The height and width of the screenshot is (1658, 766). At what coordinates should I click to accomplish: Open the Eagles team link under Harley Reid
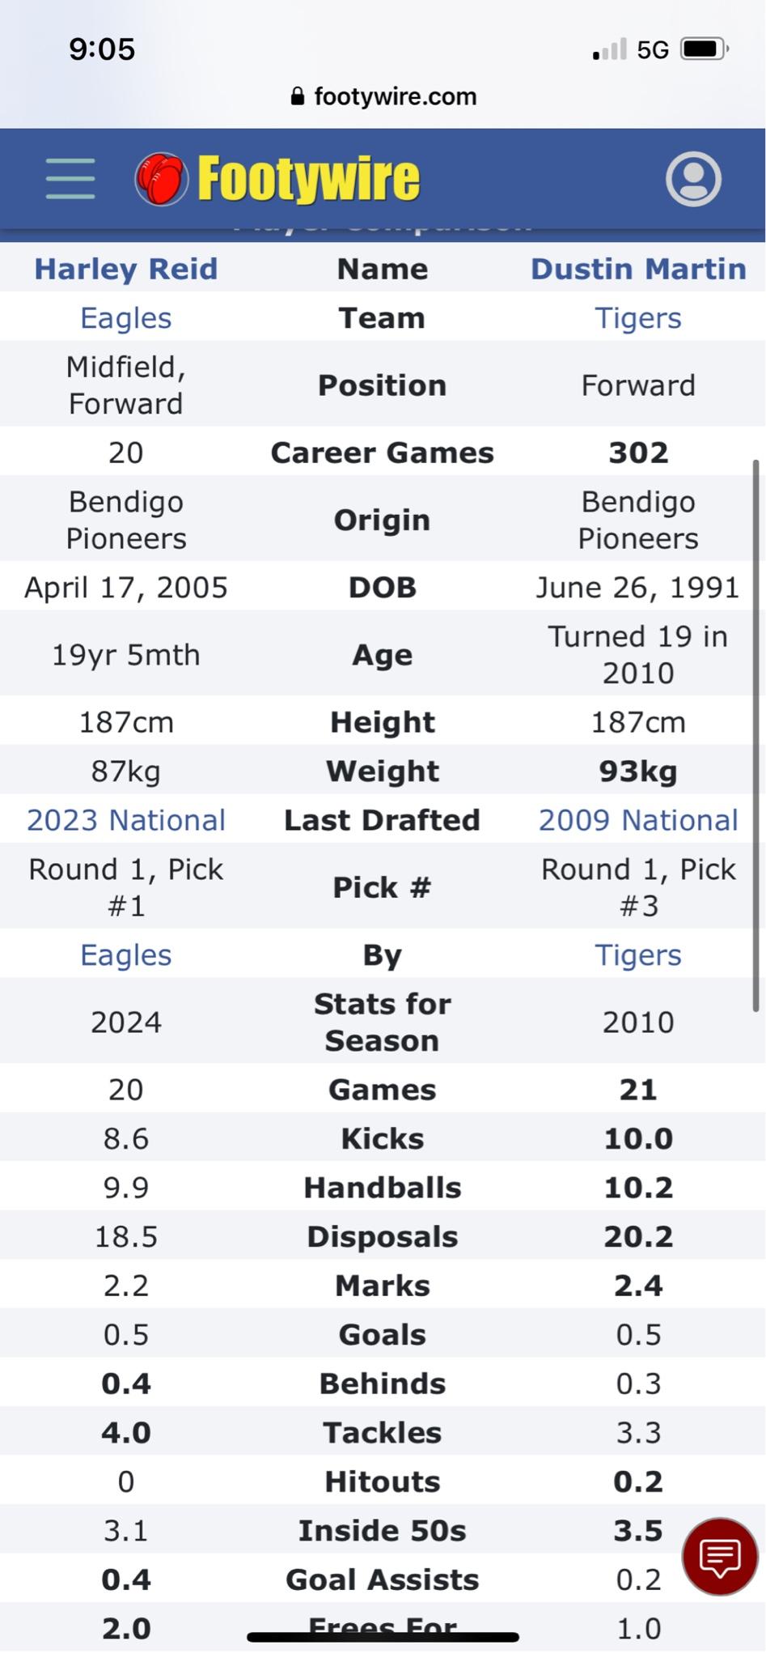(126, 318)
